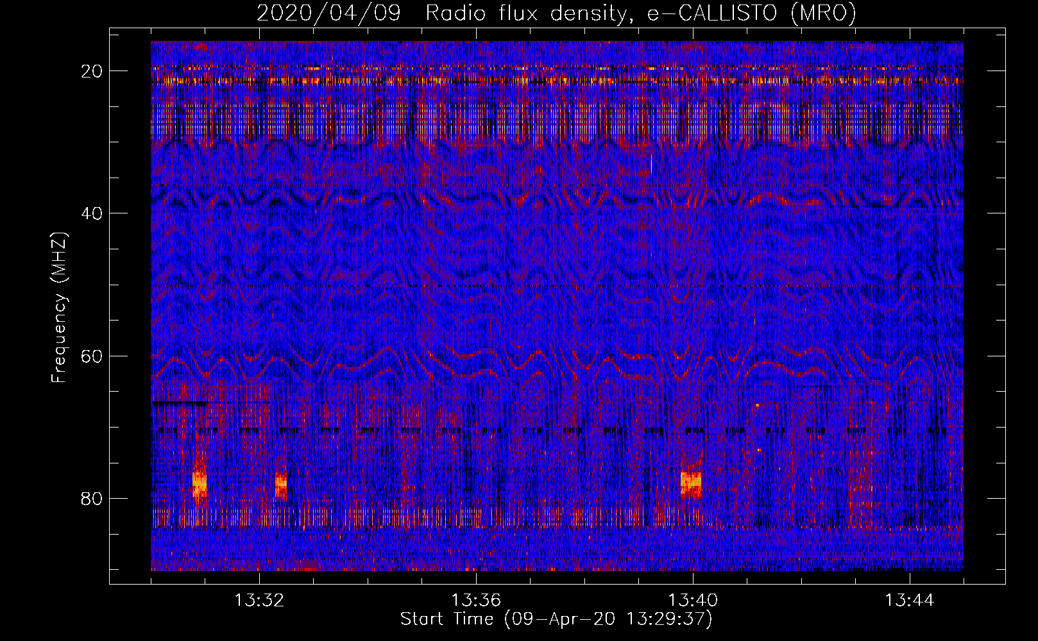Click the 40 MHz frequency tick label
1038x641 pixels.
92,213
